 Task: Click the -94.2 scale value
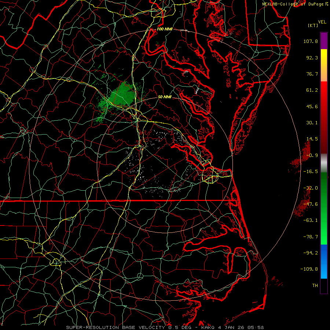tap(311, 253)
